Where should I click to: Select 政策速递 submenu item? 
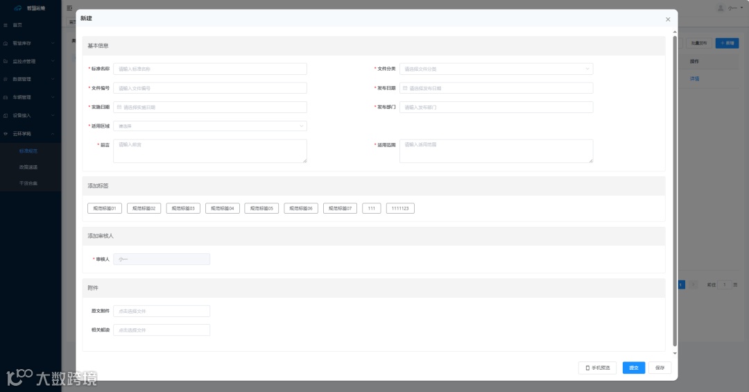(28, 167)
